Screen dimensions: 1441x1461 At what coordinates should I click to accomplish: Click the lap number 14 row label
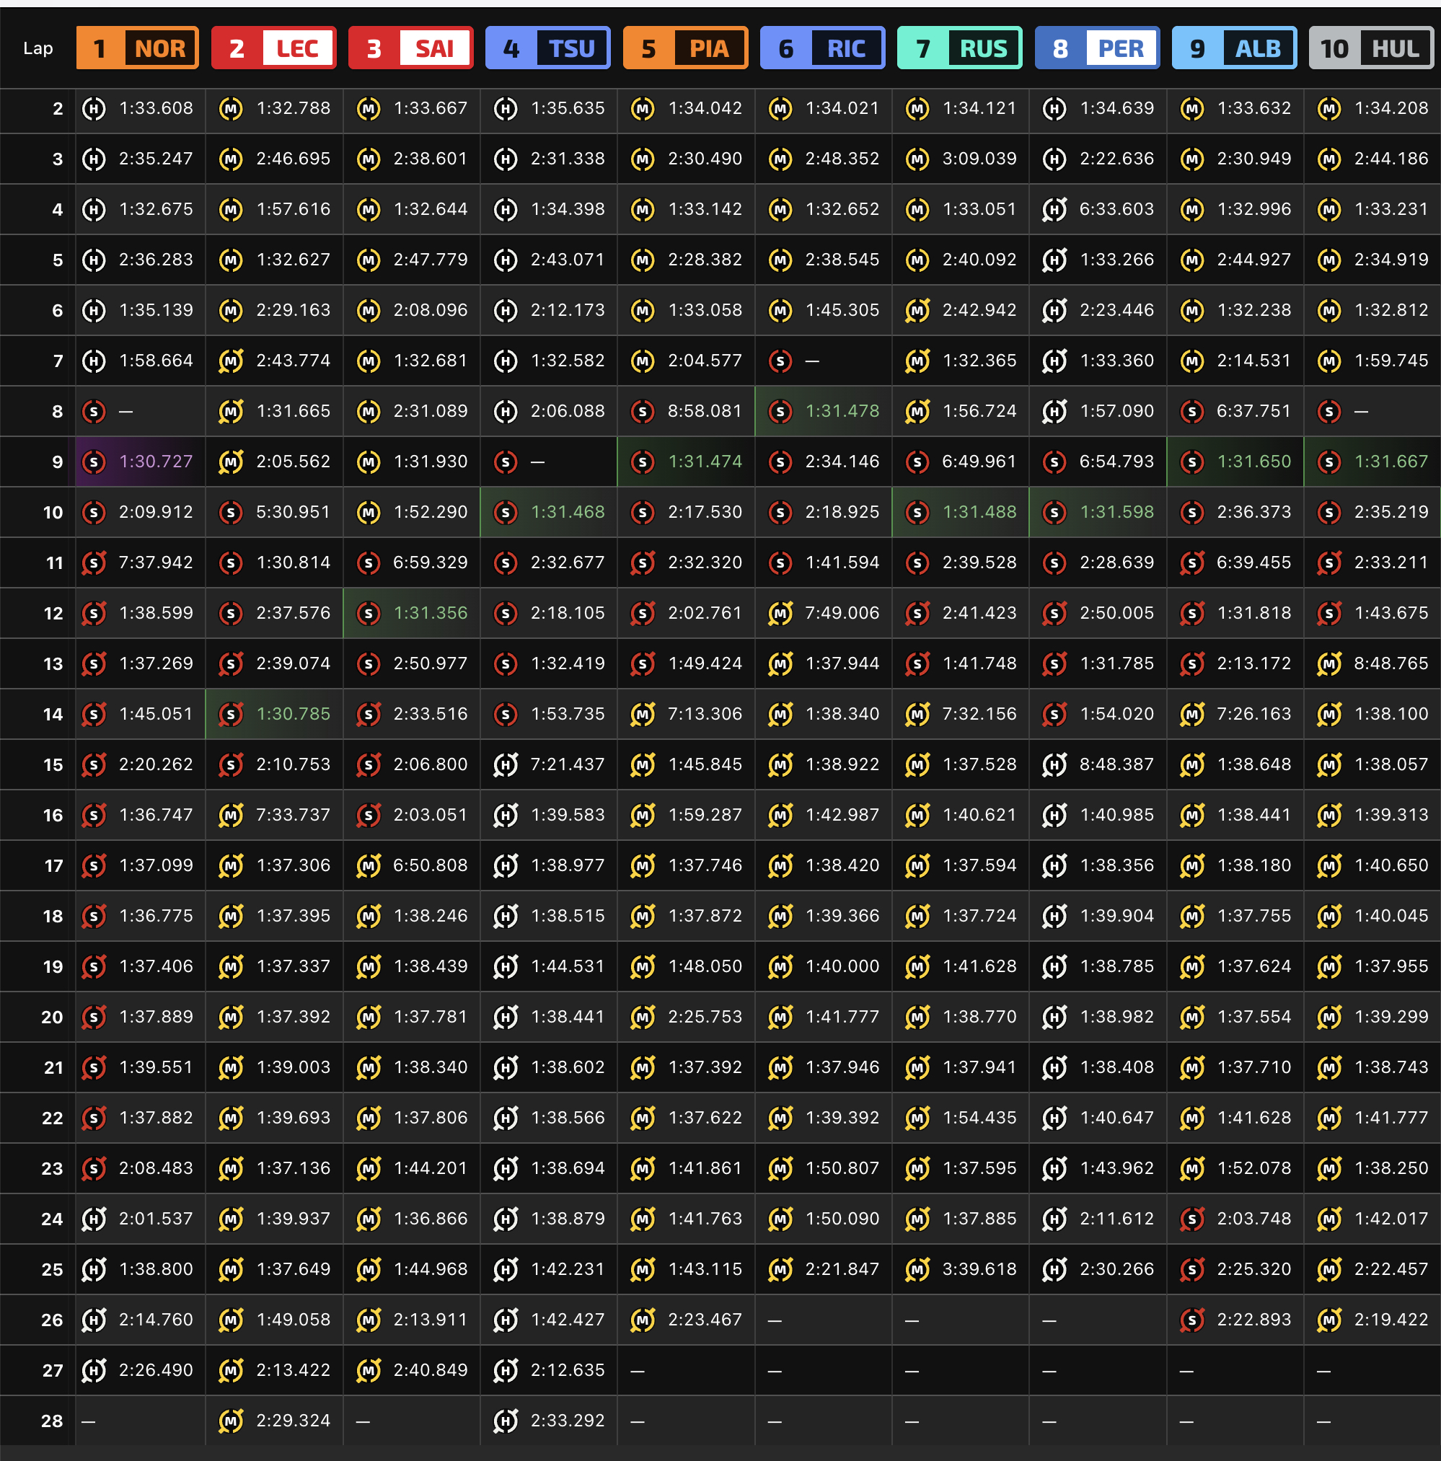[x=53, y=715]
